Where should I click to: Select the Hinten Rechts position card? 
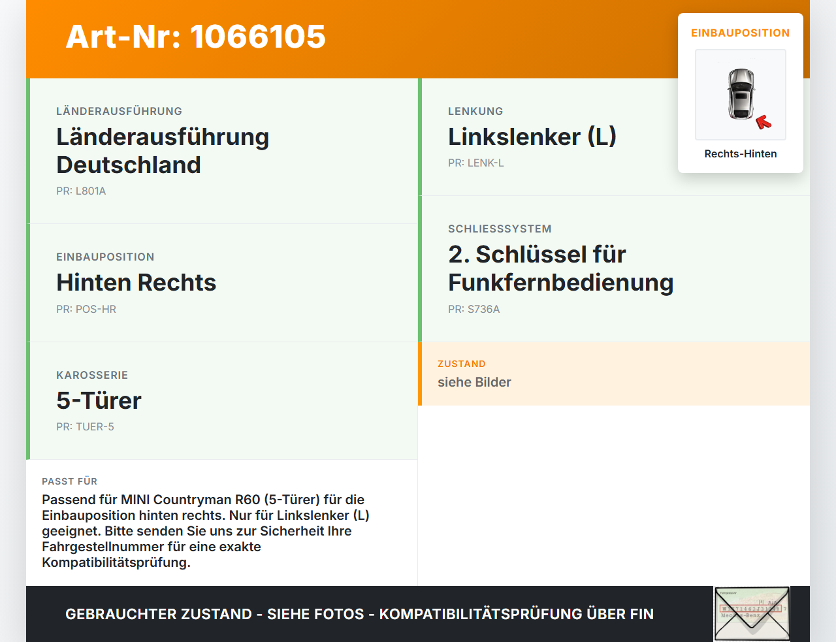click(222, 283)
